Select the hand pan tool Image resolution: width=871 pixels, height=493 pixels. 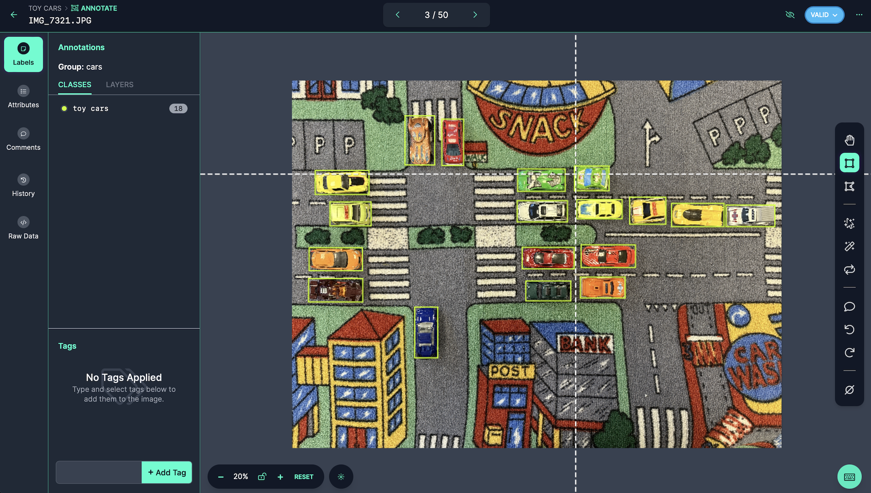click(849, 140)
